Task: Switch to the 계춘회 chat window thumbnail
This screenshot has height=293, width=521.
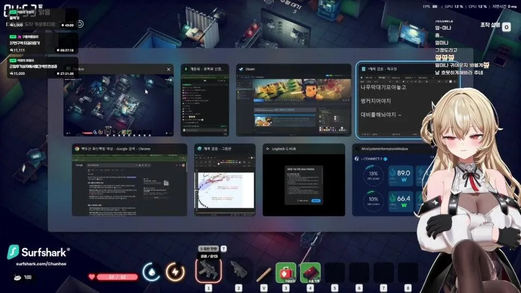Action: 205,100
